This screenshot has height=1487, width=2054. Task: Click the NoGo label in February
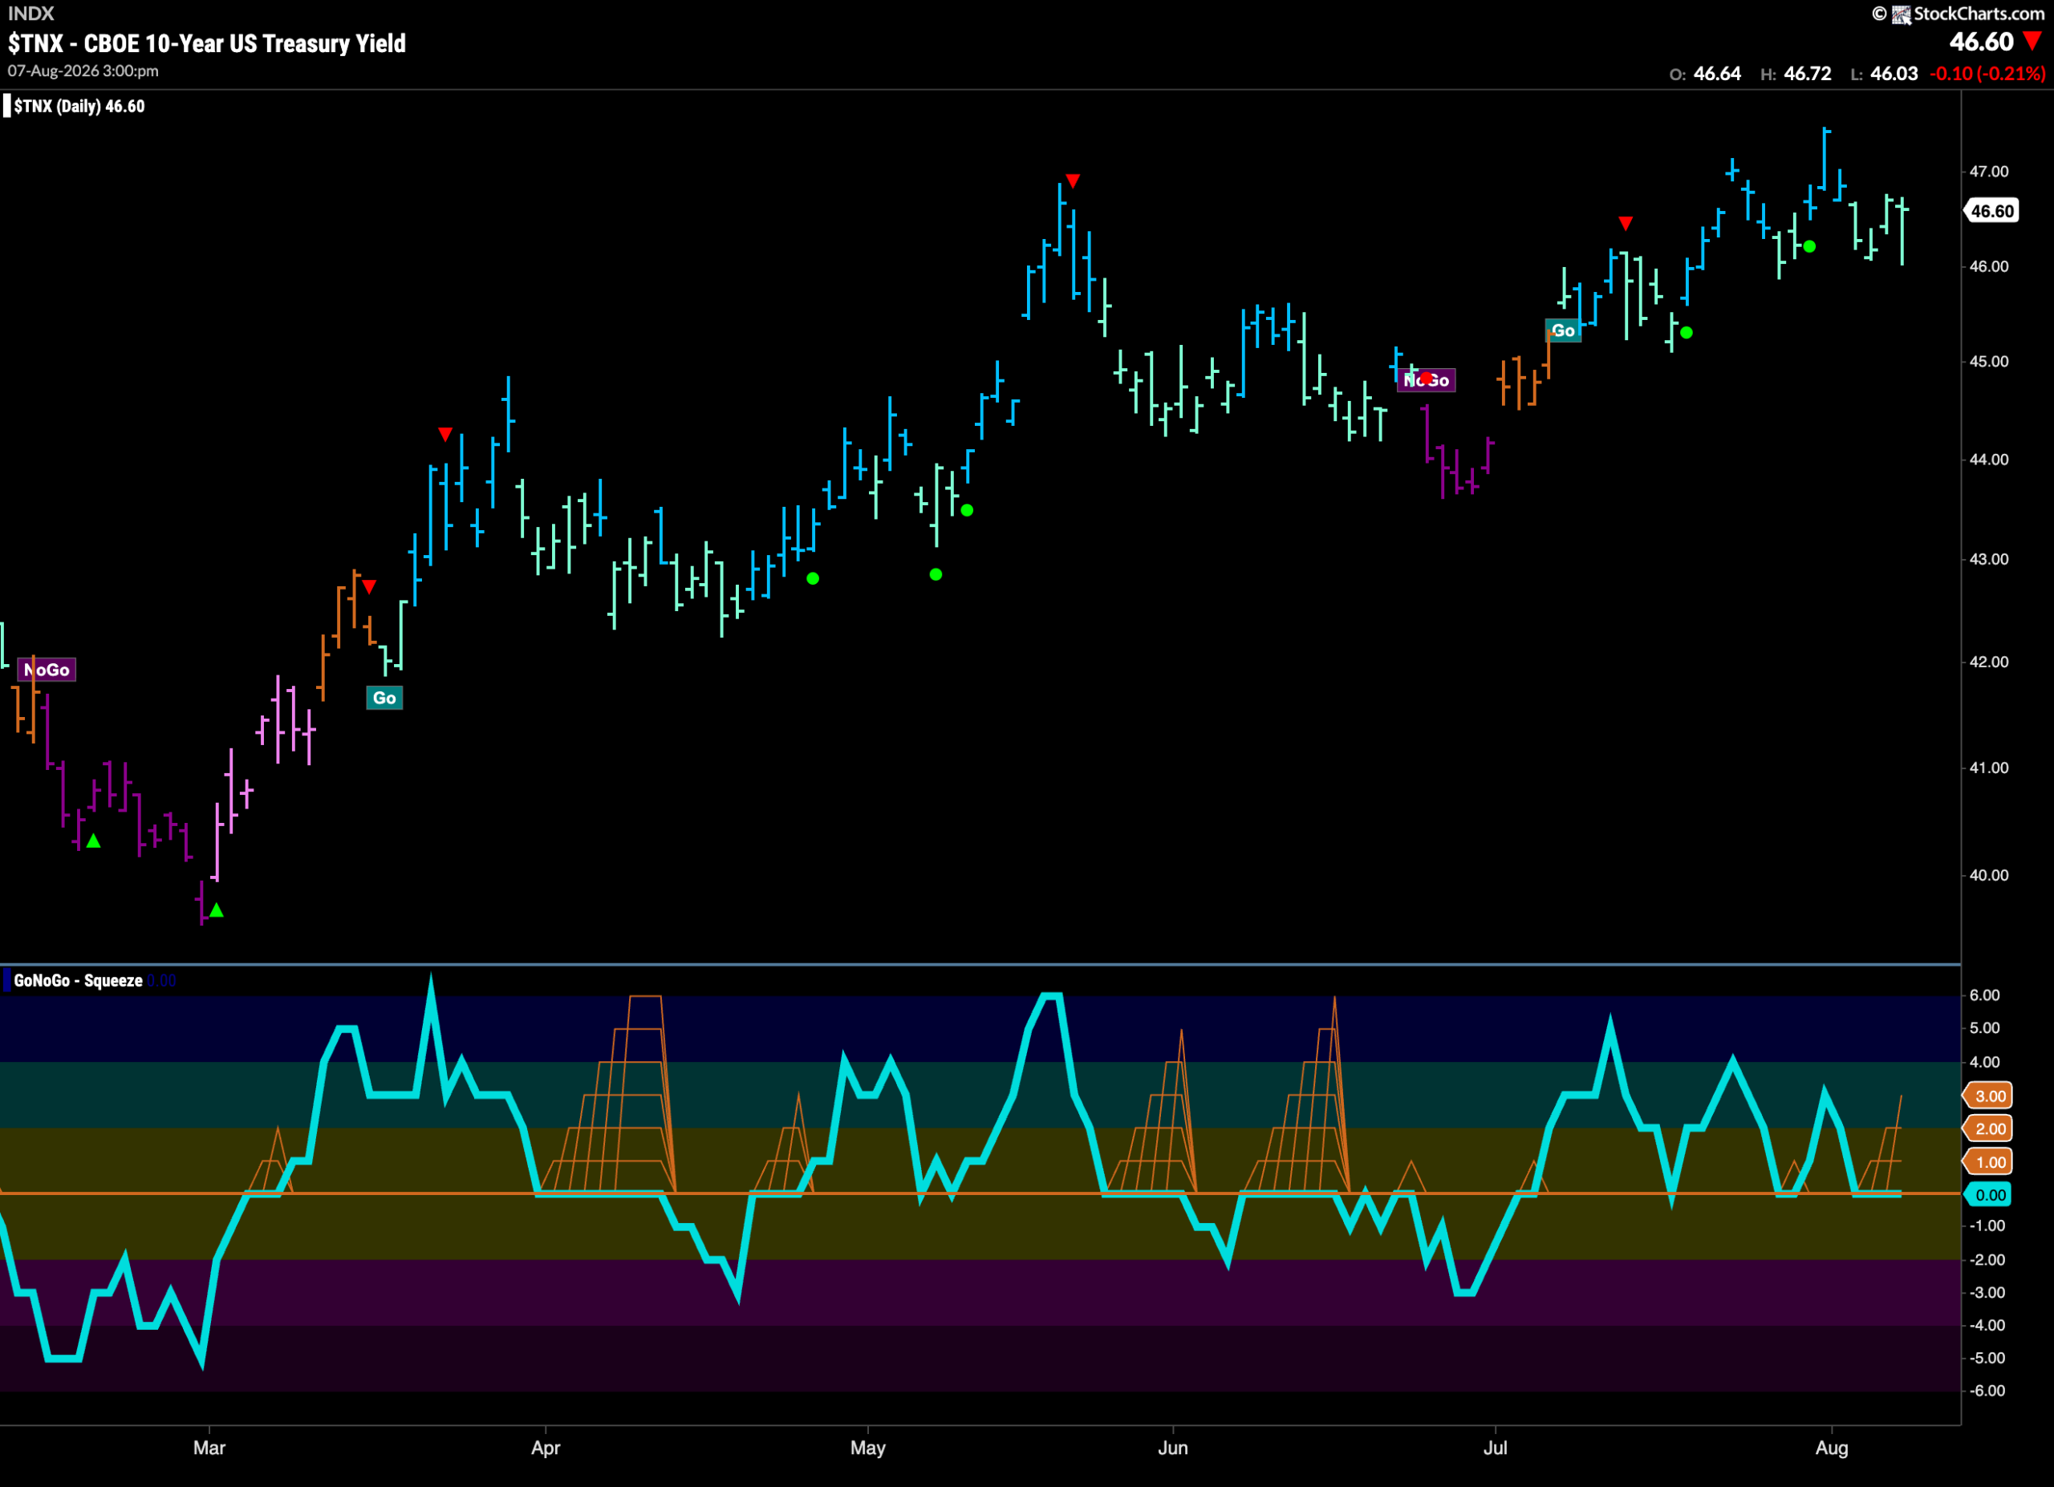pos(47,670)
